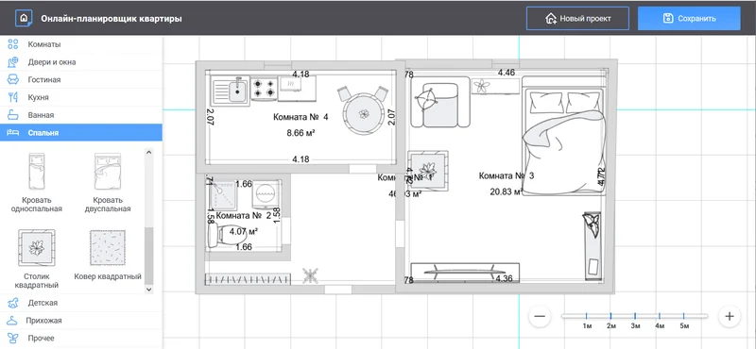Expand the Гостиная furniture section
Image resolution: width=756 pixels, height=349 pixels.
click(81, 80)
